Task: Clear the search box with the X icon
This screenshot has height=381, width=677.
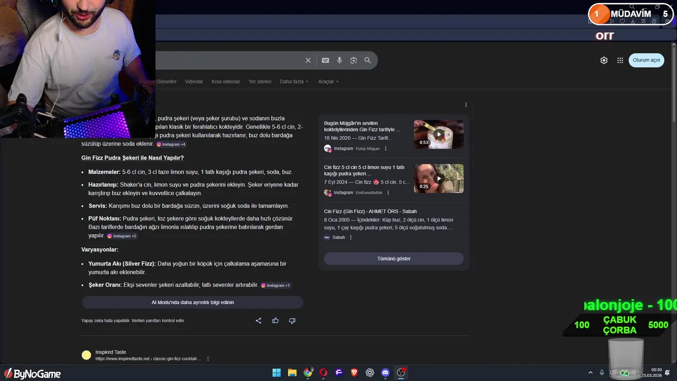Action: [x=308, y=60]
